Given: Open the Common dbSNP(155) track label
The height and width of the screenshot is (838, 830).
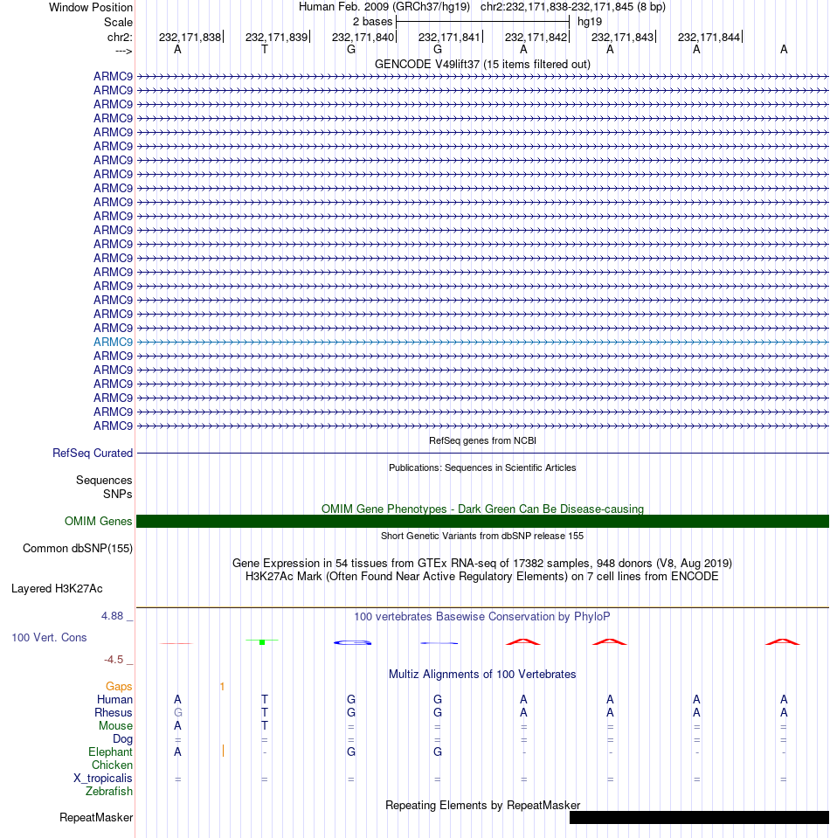Looking at the screenshot, I should (78, 549).
